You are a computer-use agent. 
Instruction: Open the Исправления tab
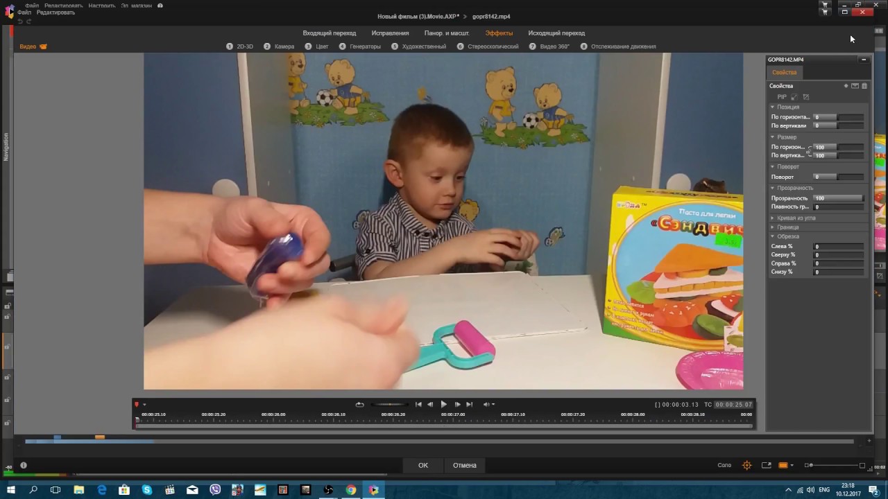pyautogui.click(x=390, y=33)
